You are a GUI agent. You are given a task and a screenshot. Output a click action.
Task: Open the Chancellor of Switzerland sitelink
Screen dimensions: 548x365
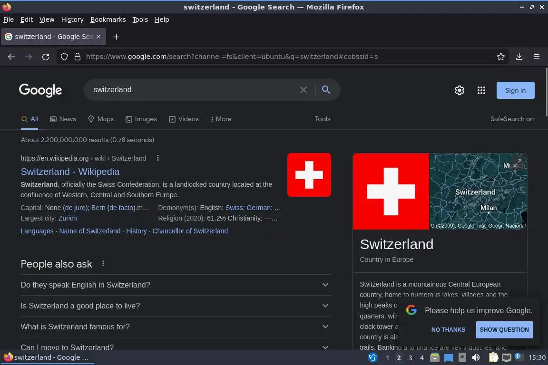click(190, 231)
